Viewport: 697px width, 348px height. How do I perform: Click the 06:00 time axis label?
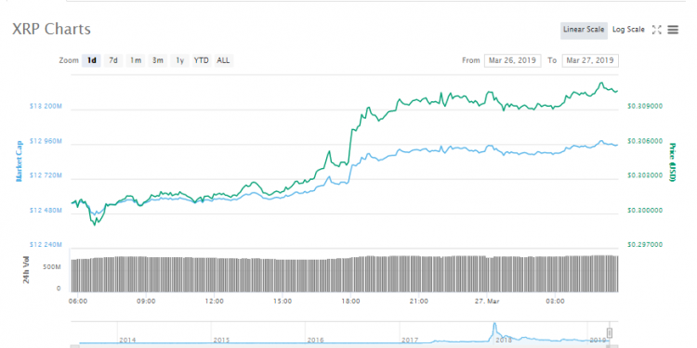pos(78,302)
